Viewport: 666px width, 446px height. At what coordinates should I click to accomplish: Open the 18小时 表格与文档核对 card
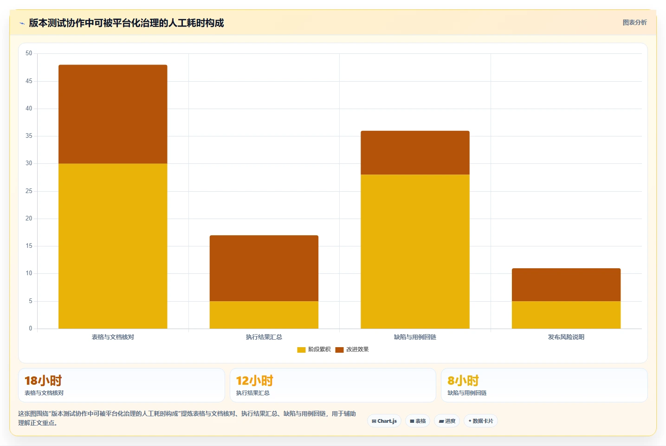point(122,385)
